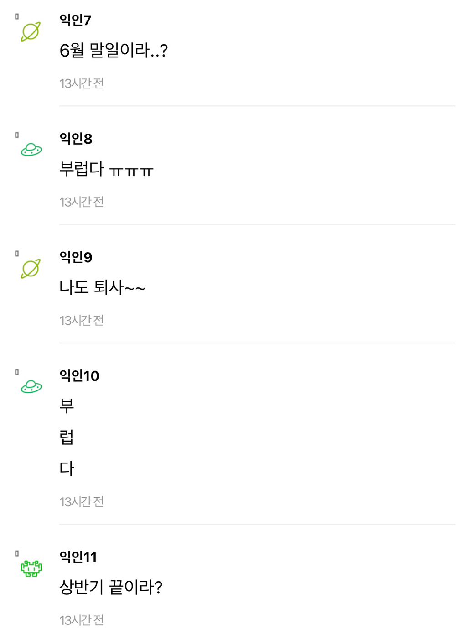Click the 13시간 전 timestamp under 익인7's comment
Image resolution: width=467 pixels, height=640 pixels.
coord(82,83)
